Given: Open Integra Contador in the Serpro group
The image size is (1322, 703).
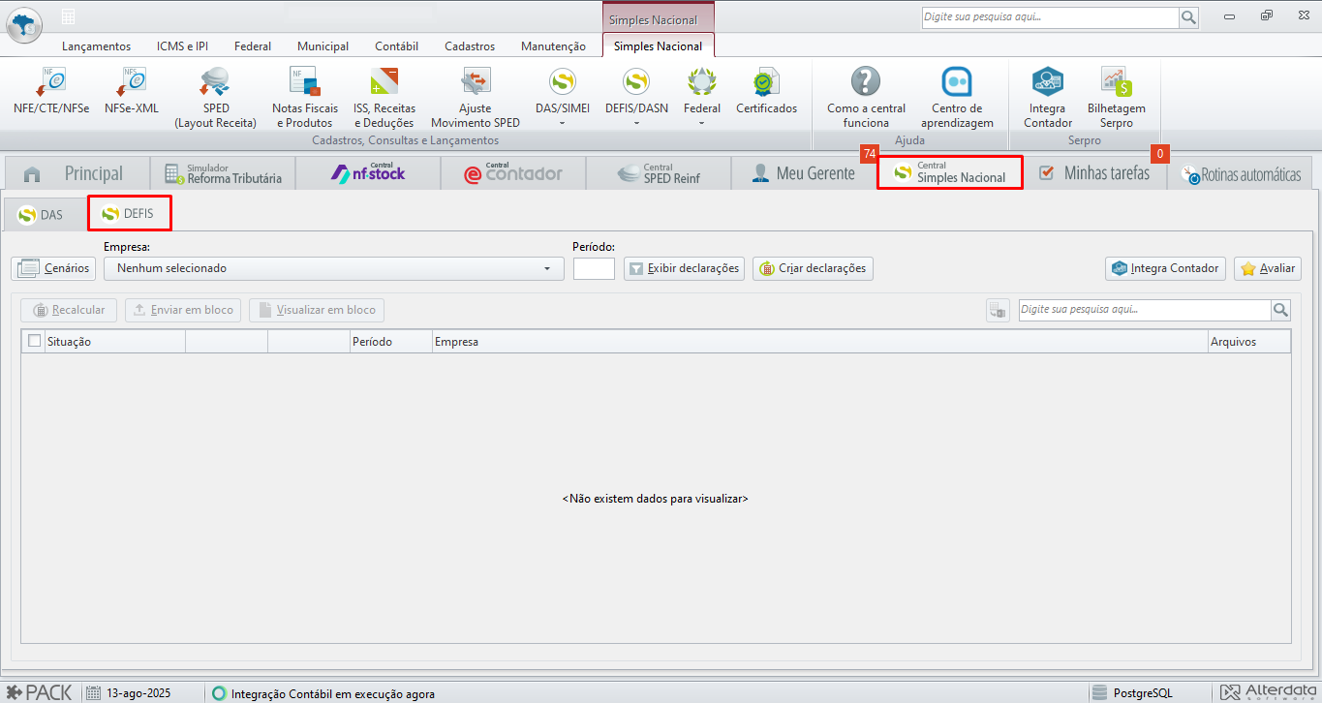Looking at the screenshot, I should [1048, 97].
